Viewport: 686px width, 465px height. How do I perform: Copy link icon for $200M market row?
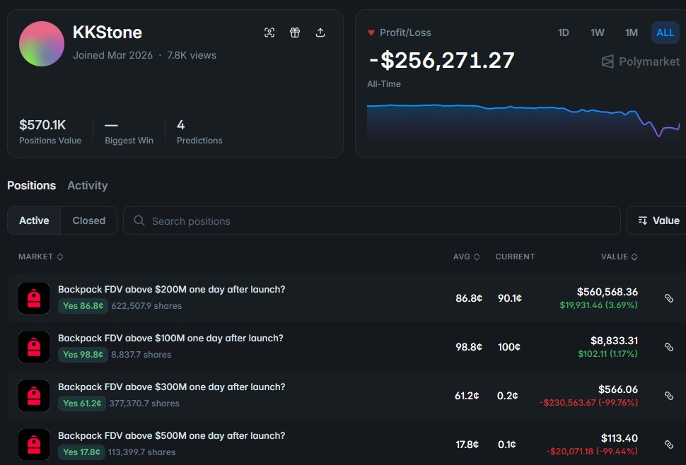point(669,298)
